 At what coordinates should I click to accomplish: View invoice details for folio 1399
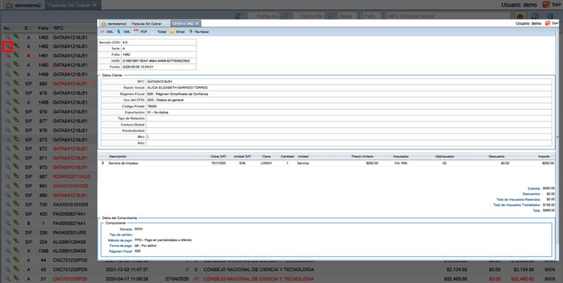pos(8,251)
